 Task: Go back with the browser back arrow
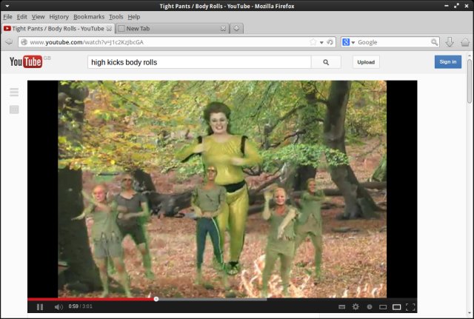9,42
